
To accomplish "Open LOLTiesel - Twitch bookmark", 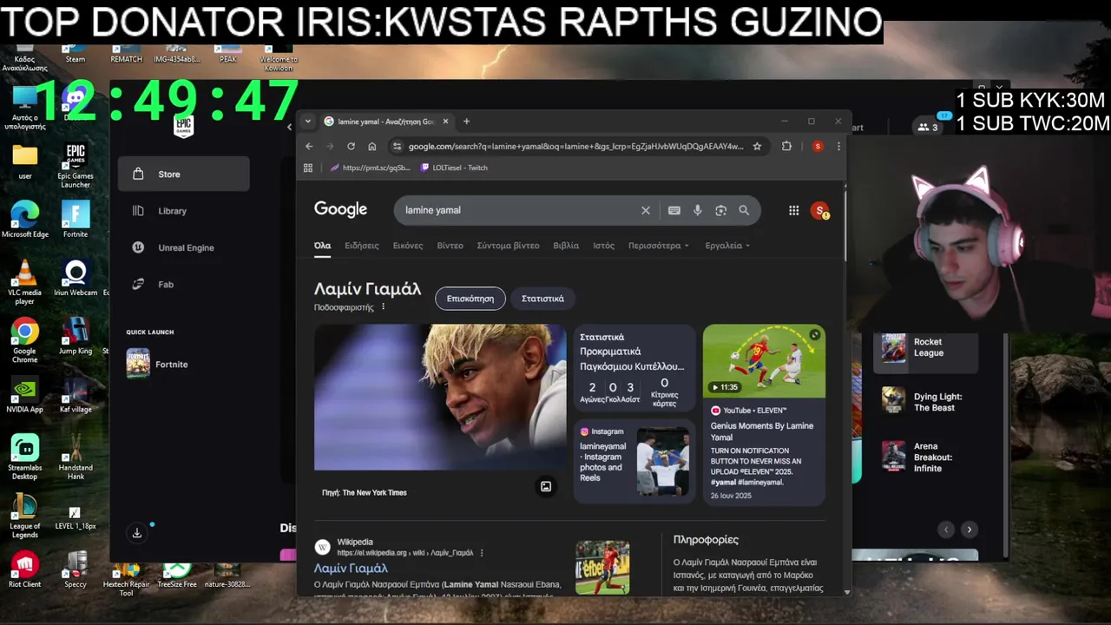I will point(453,168).
